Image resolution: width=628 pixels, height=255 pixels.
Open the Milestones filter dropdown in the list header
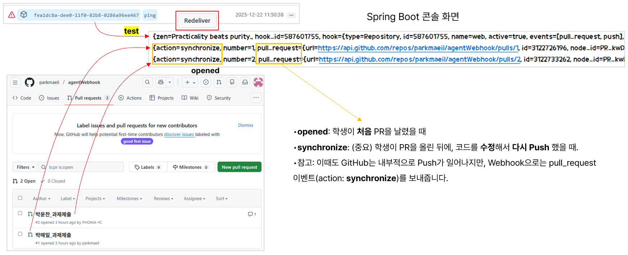click(x=129, y=199)
